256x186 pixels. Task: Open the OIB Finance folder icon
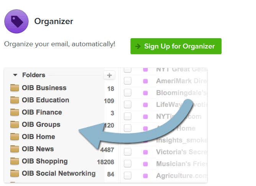pos(15,112)
